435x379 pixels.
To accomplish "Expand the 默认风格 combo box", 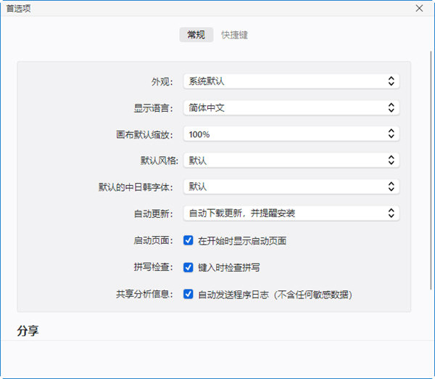I will click(290, 160).
